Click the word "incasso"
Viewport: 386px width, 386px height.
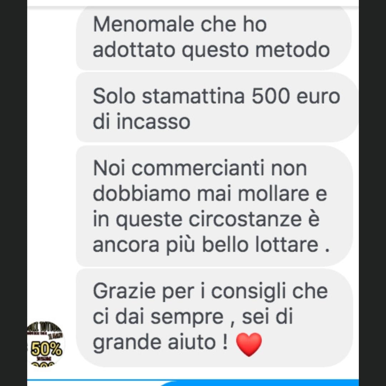pyautogui.click(x=153, y=122)
